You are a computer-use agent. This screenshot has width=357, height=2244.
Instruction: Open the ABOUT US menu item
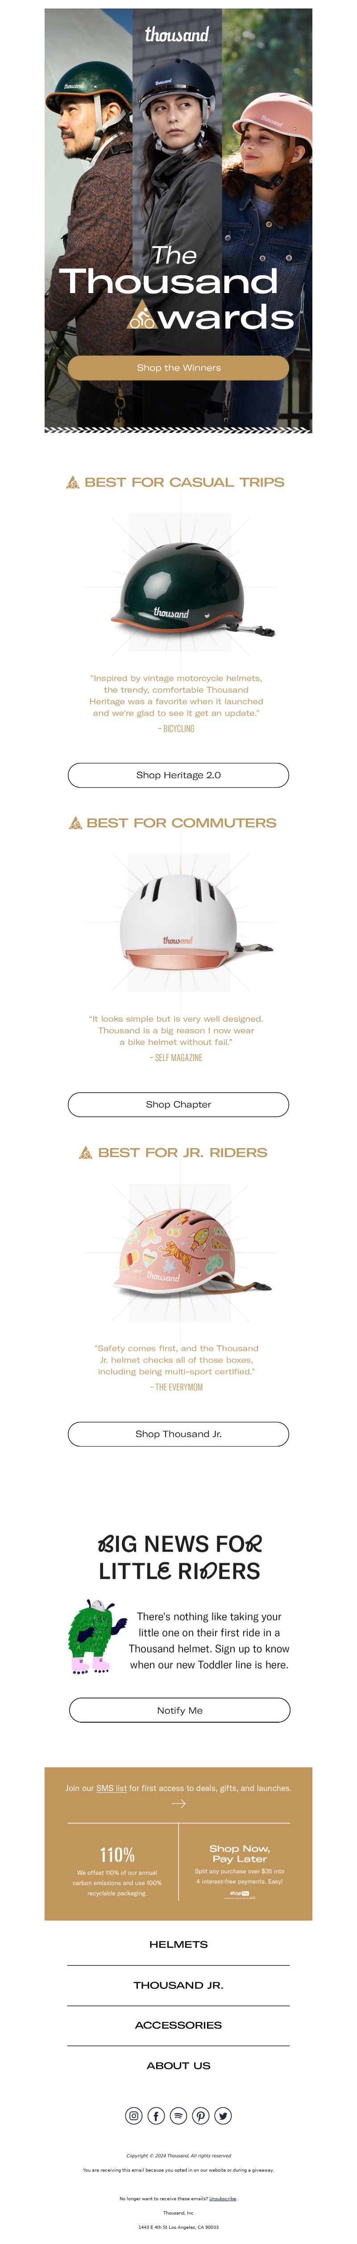[x=178, y=2064]
